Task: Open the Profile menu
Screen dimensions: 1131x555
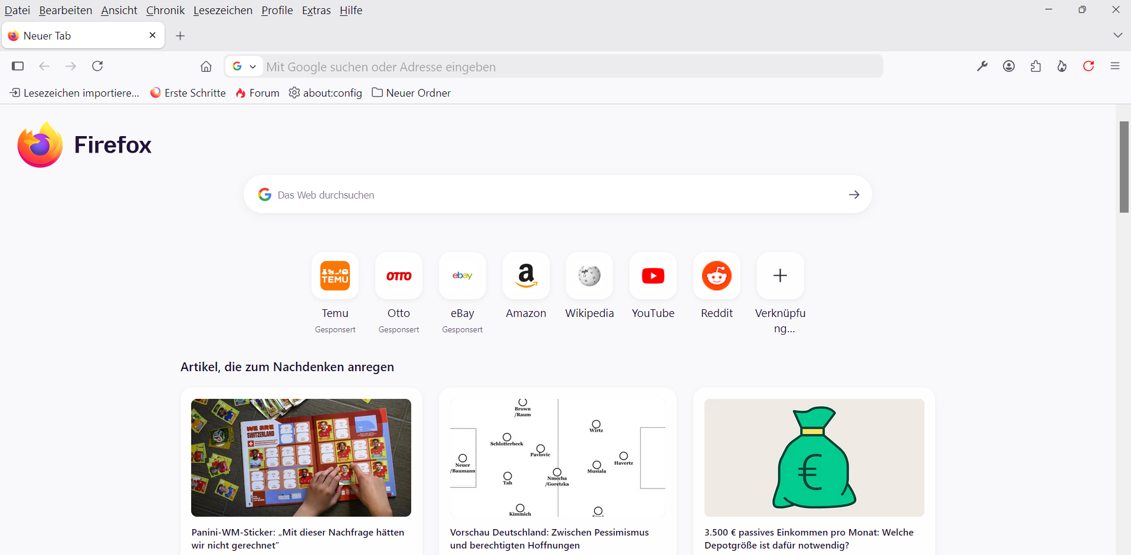Action: click(277, 10)
